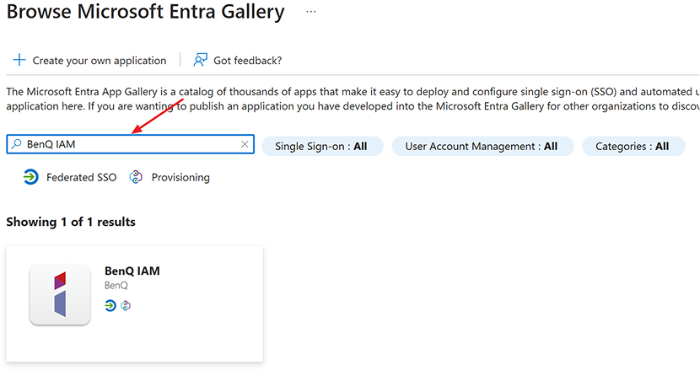The width and height of the screenshot is (700, 376).
Task: Click the small SSO icon on BenQ IAM tile
Action: click(x=110, y=305)
